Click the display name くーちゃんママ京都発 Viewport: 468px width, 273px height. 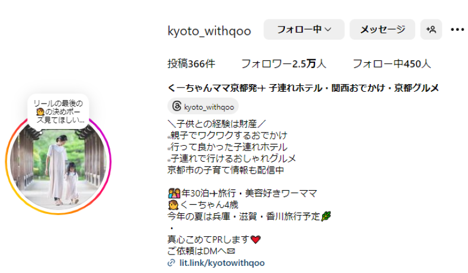[x=216, y=88]
